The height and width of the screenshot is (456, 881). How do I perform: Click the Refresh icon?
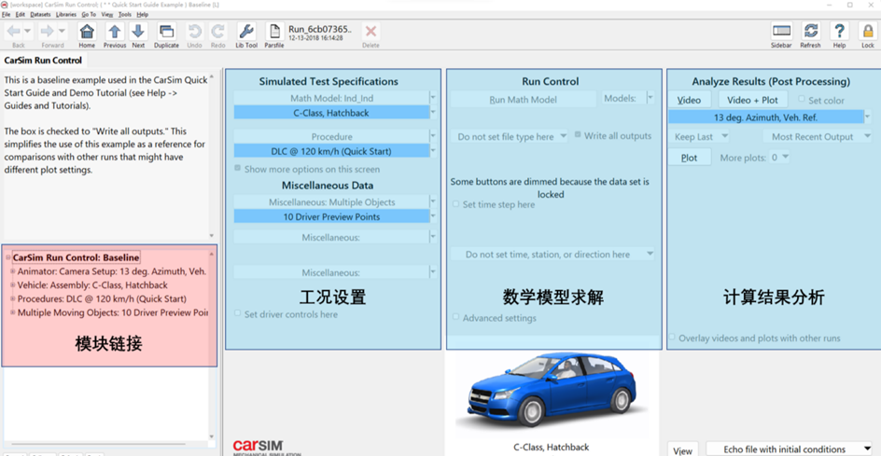[x=810, y=32]
